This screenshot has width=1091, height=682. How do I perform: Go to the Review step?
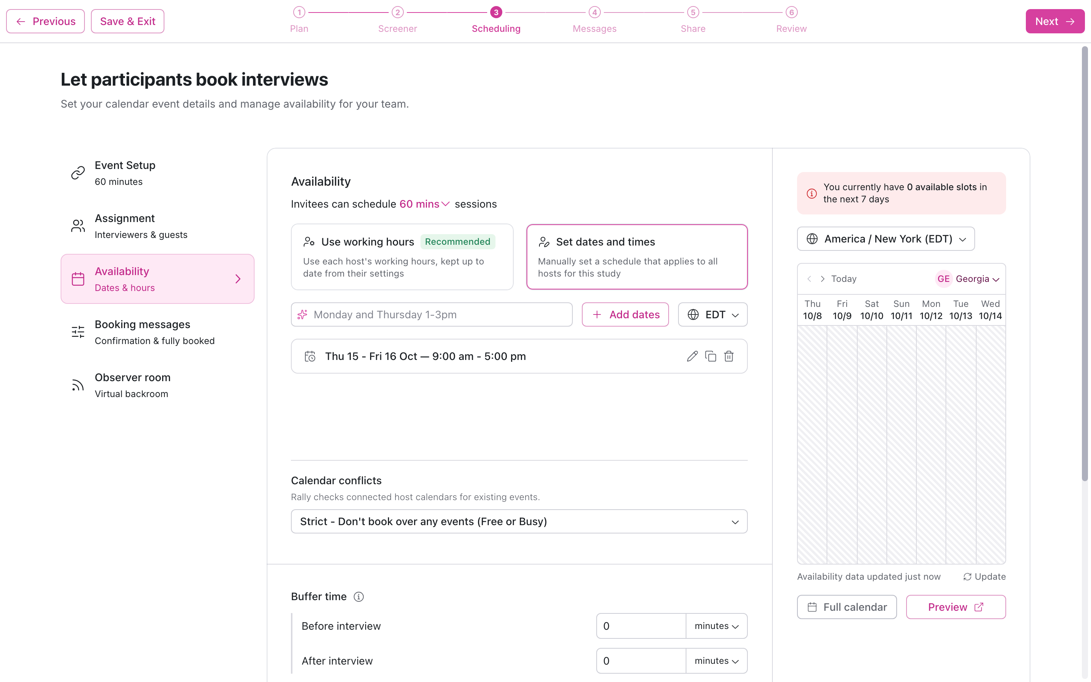[x=791, y=20]
